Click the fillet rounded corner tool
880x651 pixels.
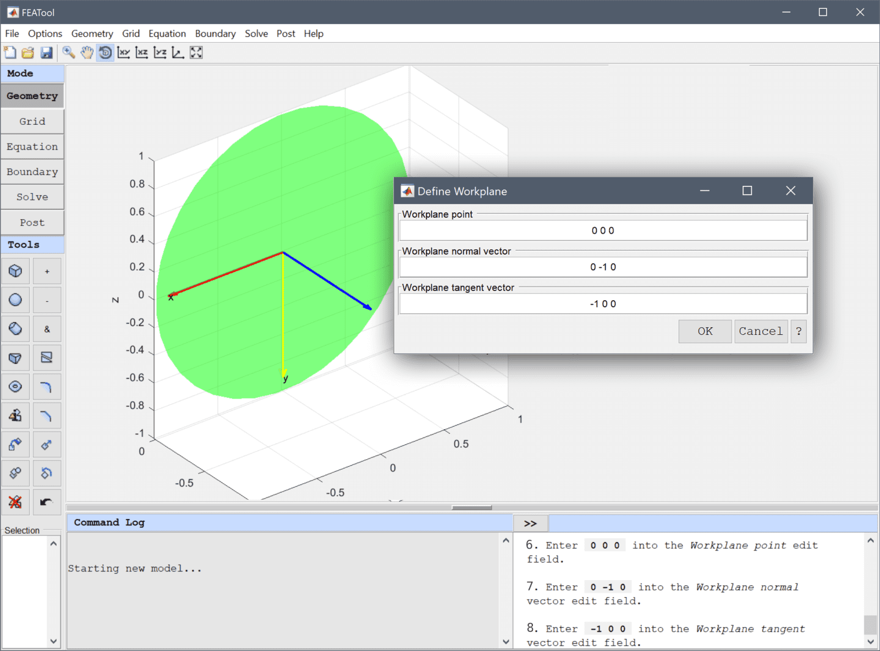pyautogui.click(x=47, y=387)
